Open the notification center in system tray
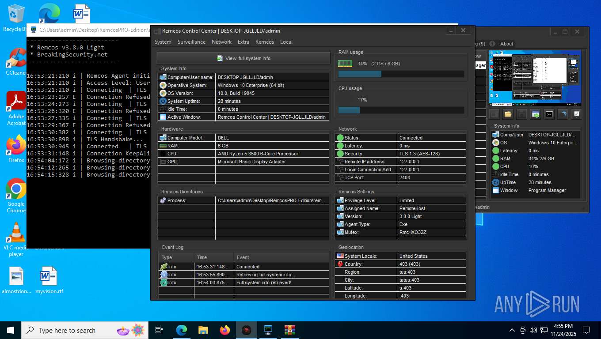 click(586, 330)
